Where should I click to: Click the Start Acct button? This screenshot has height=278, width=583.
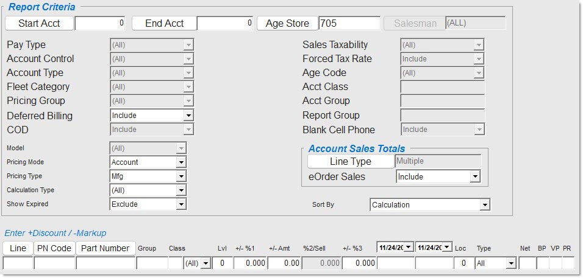[40, 23]
